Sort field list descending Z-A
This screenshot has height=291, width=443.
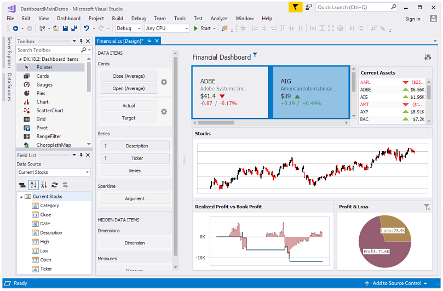point(44,185)
